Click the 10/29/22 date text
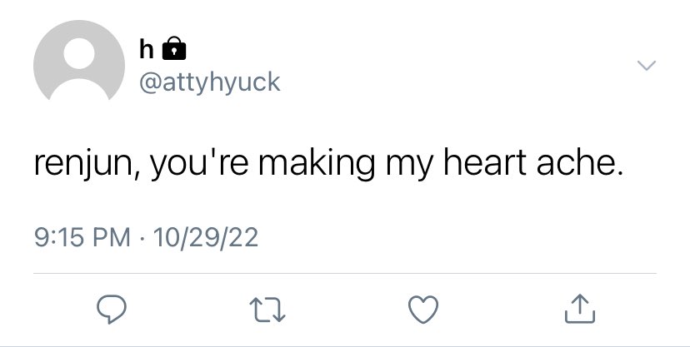The image size is (690, 347). [206, 237]
